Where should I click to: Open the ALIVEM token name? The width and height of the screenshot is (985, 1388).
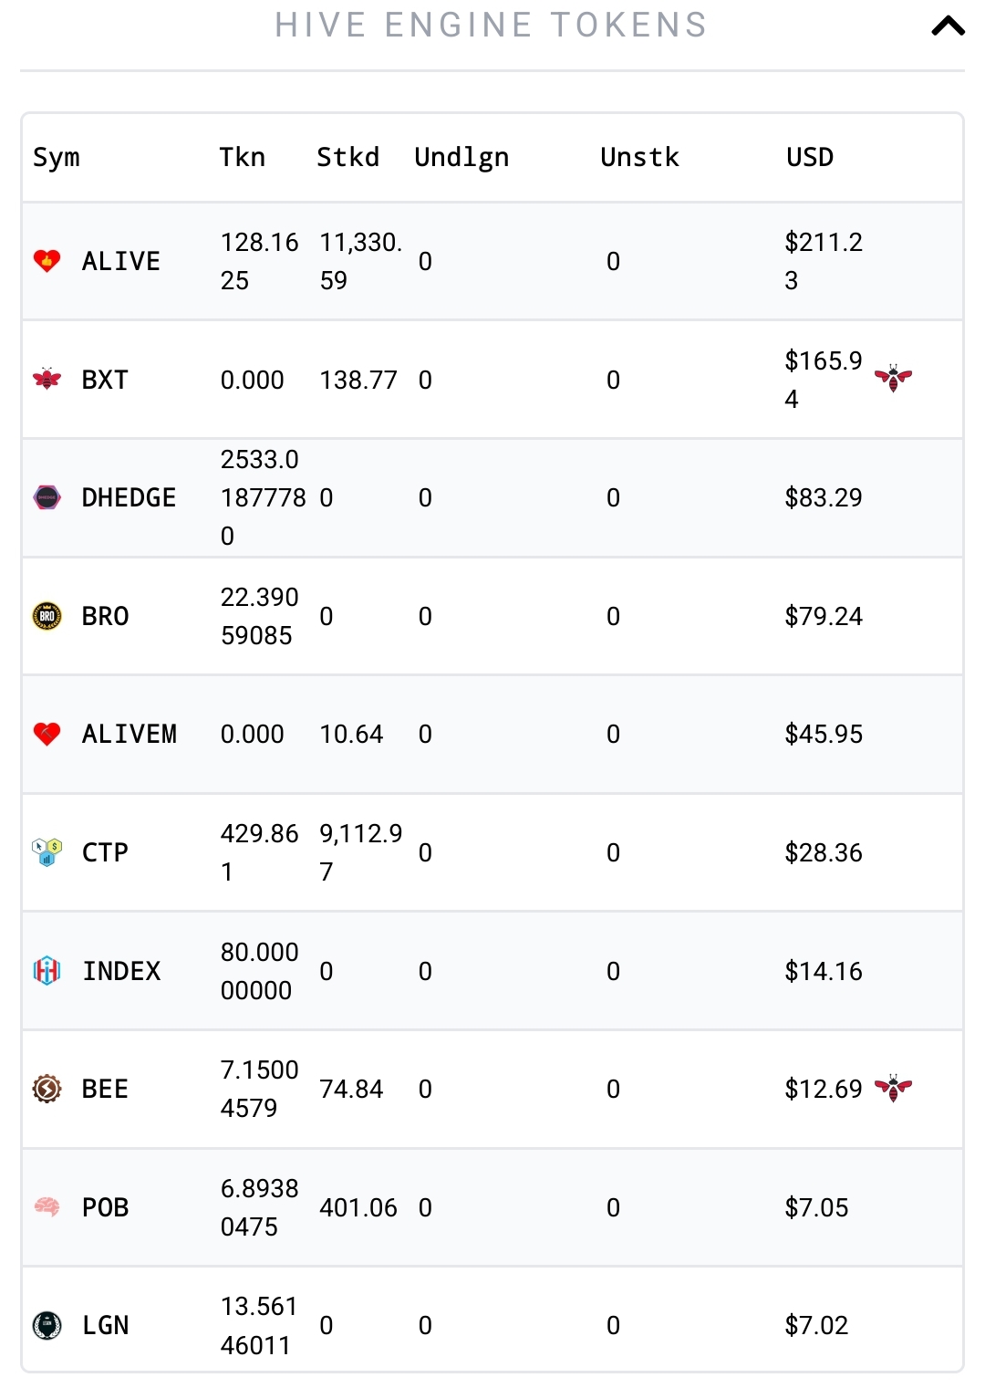[129, 734]
